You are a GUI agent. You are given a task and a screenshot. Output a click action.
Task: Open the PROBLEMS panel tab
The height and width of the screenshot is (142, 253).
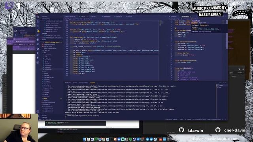point(68,83)
